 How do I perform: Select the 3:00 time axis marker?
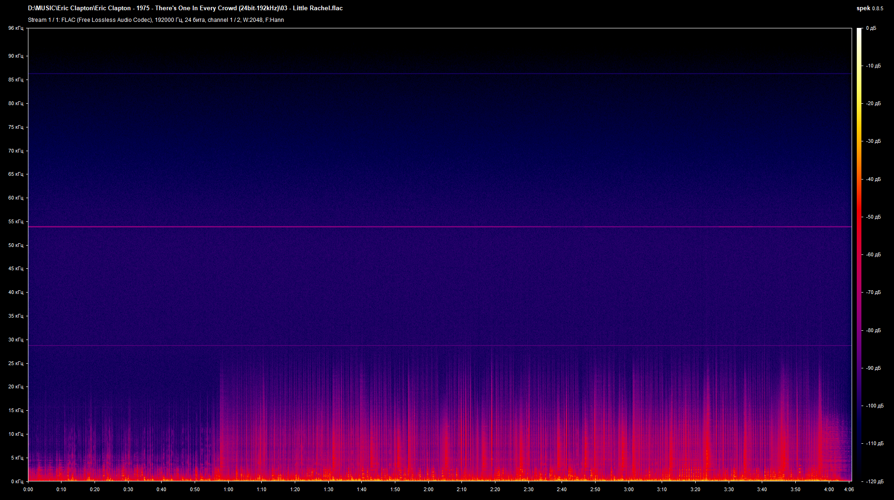tap(629, 489)
